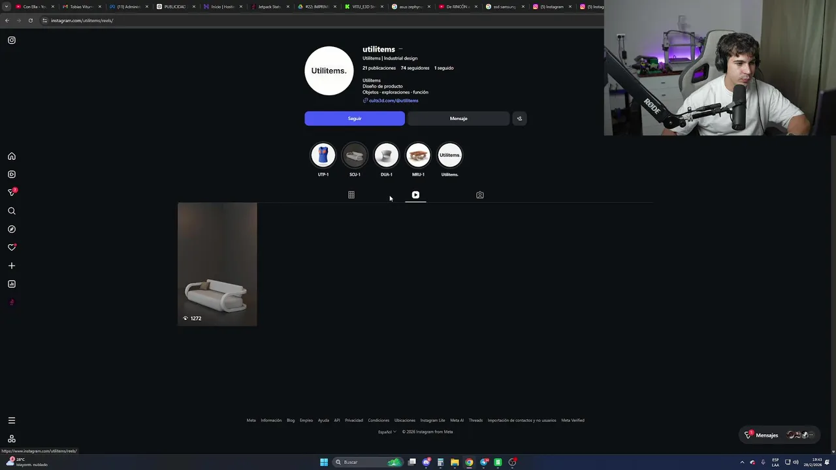Open the Condiciones footer link

coord(379,420)
